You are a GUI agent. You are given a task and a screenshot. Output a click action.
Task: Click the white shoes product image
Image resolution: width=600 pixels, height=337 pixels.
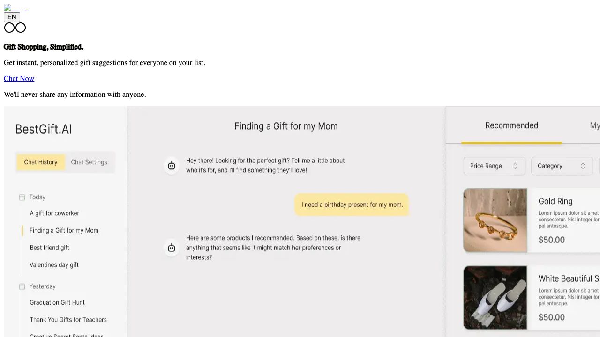click(495, 298)
